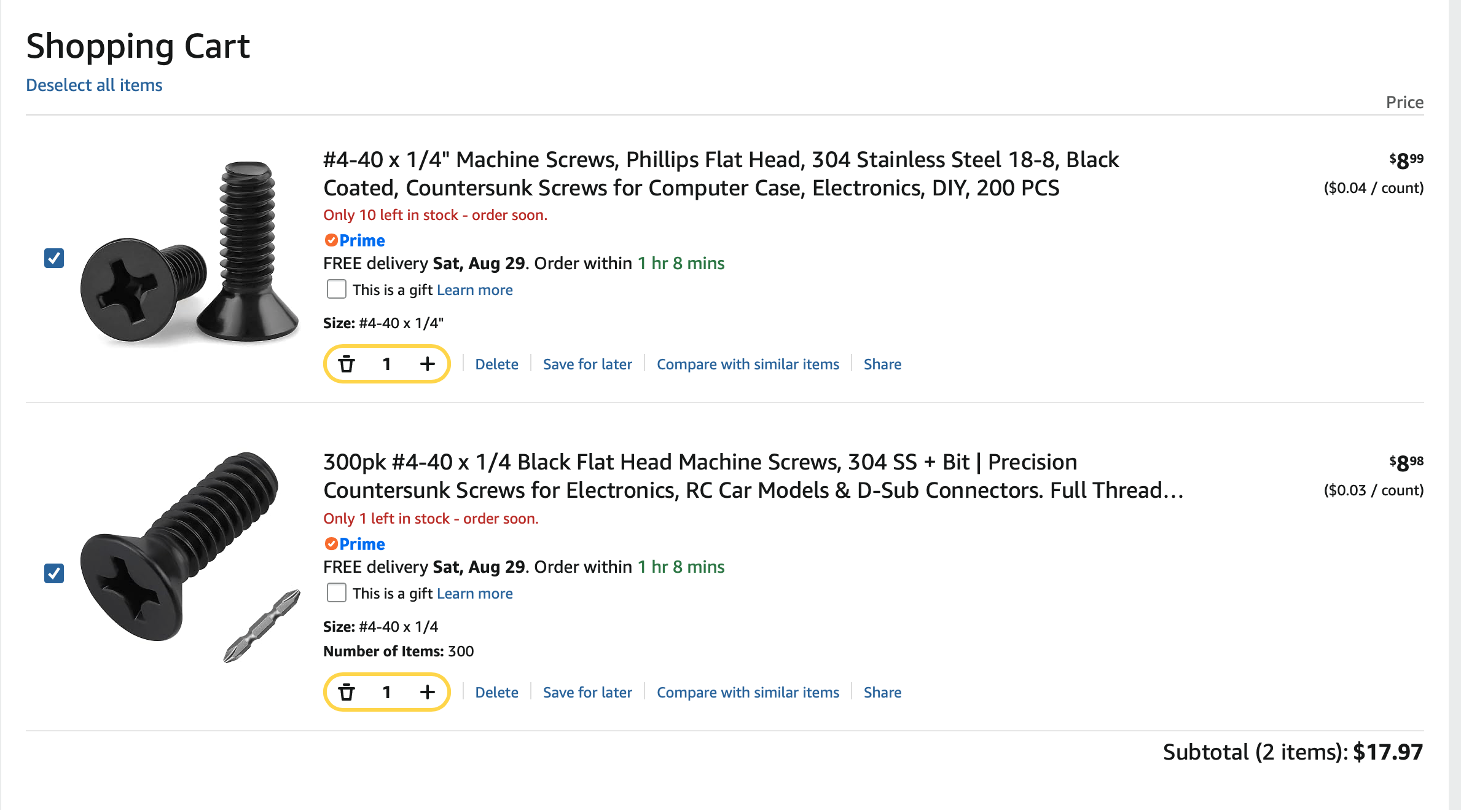This screenshot has width=1461, height=810.
Task: Open the 300pk Black Flat Head screws title
Action: (753, 476)
